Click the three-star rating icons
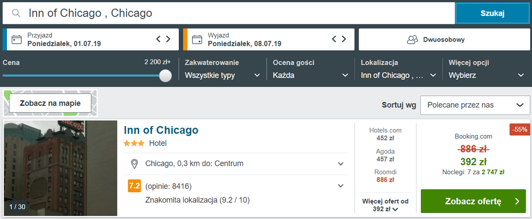Screen dimensions: 532x219 (134, 144)
